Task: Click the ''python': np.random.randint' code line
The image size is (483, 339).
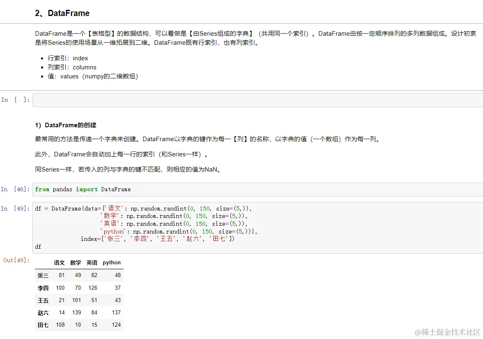Action: 179,231
